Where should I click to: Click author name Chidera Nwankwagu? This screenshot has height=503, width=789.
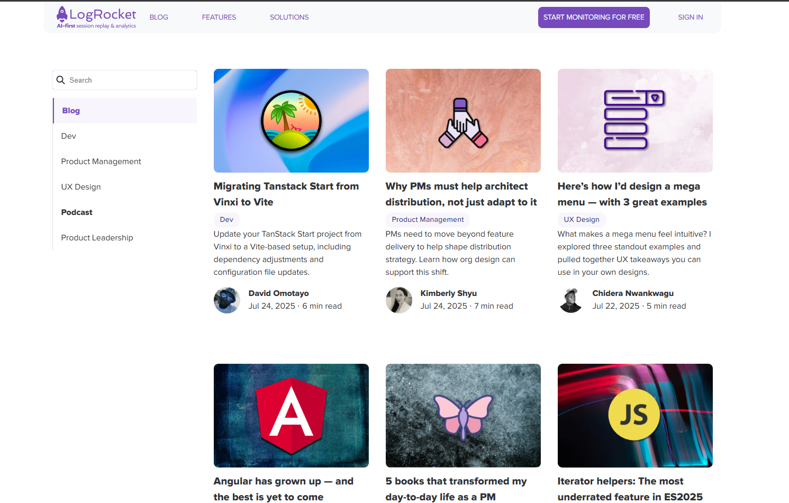point(633,293)
